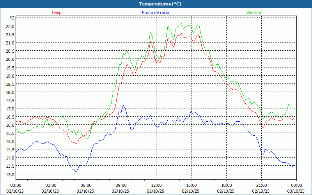Click the red 'Temp.' legend label

(57, 12)
